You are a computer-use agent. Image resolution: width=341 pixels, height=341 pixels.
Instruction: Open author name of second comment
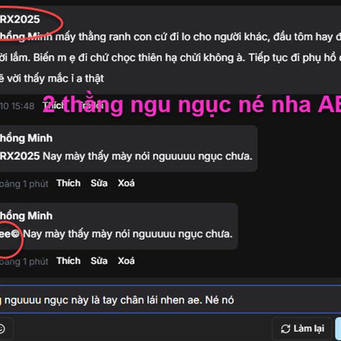coord(26,138)
